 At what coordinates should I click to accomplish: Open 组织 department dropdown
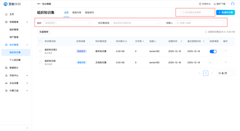[x=67, y=23]
